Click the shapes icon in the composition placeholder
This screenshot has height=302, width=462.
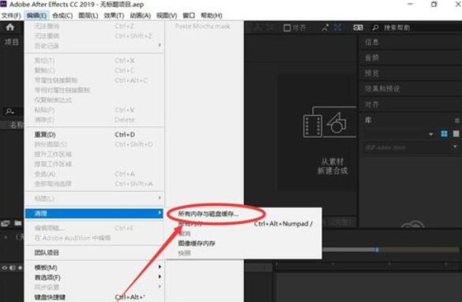click(336, 123)
